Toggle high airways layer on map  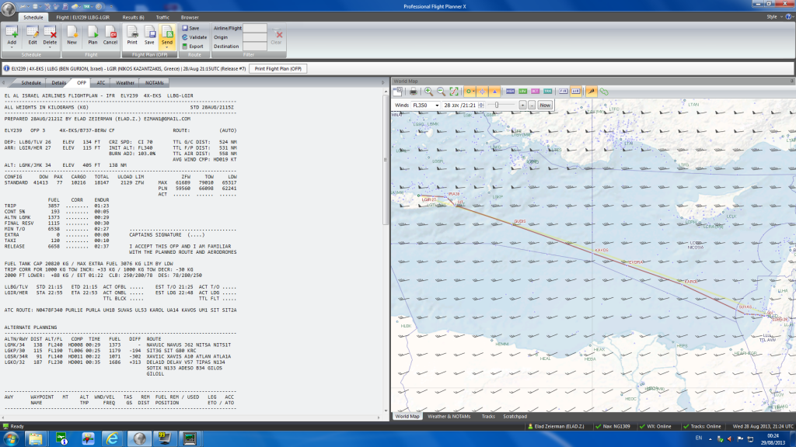point(511,92)
